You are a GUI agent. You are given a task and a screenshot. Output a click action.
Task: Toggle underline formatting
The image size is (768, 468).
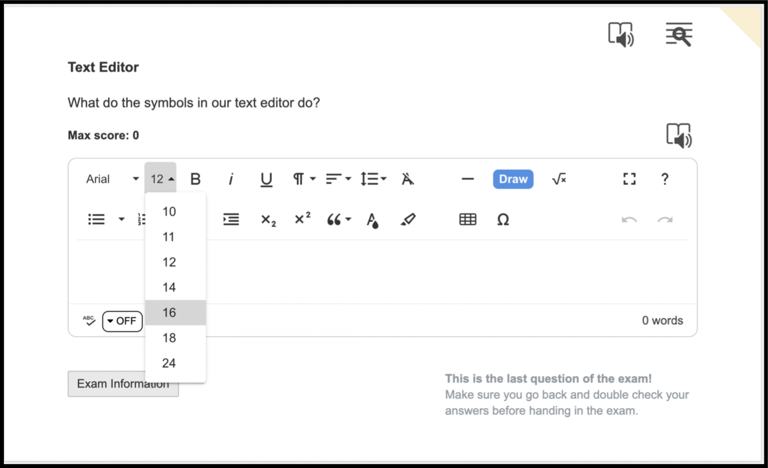[266, 179]
